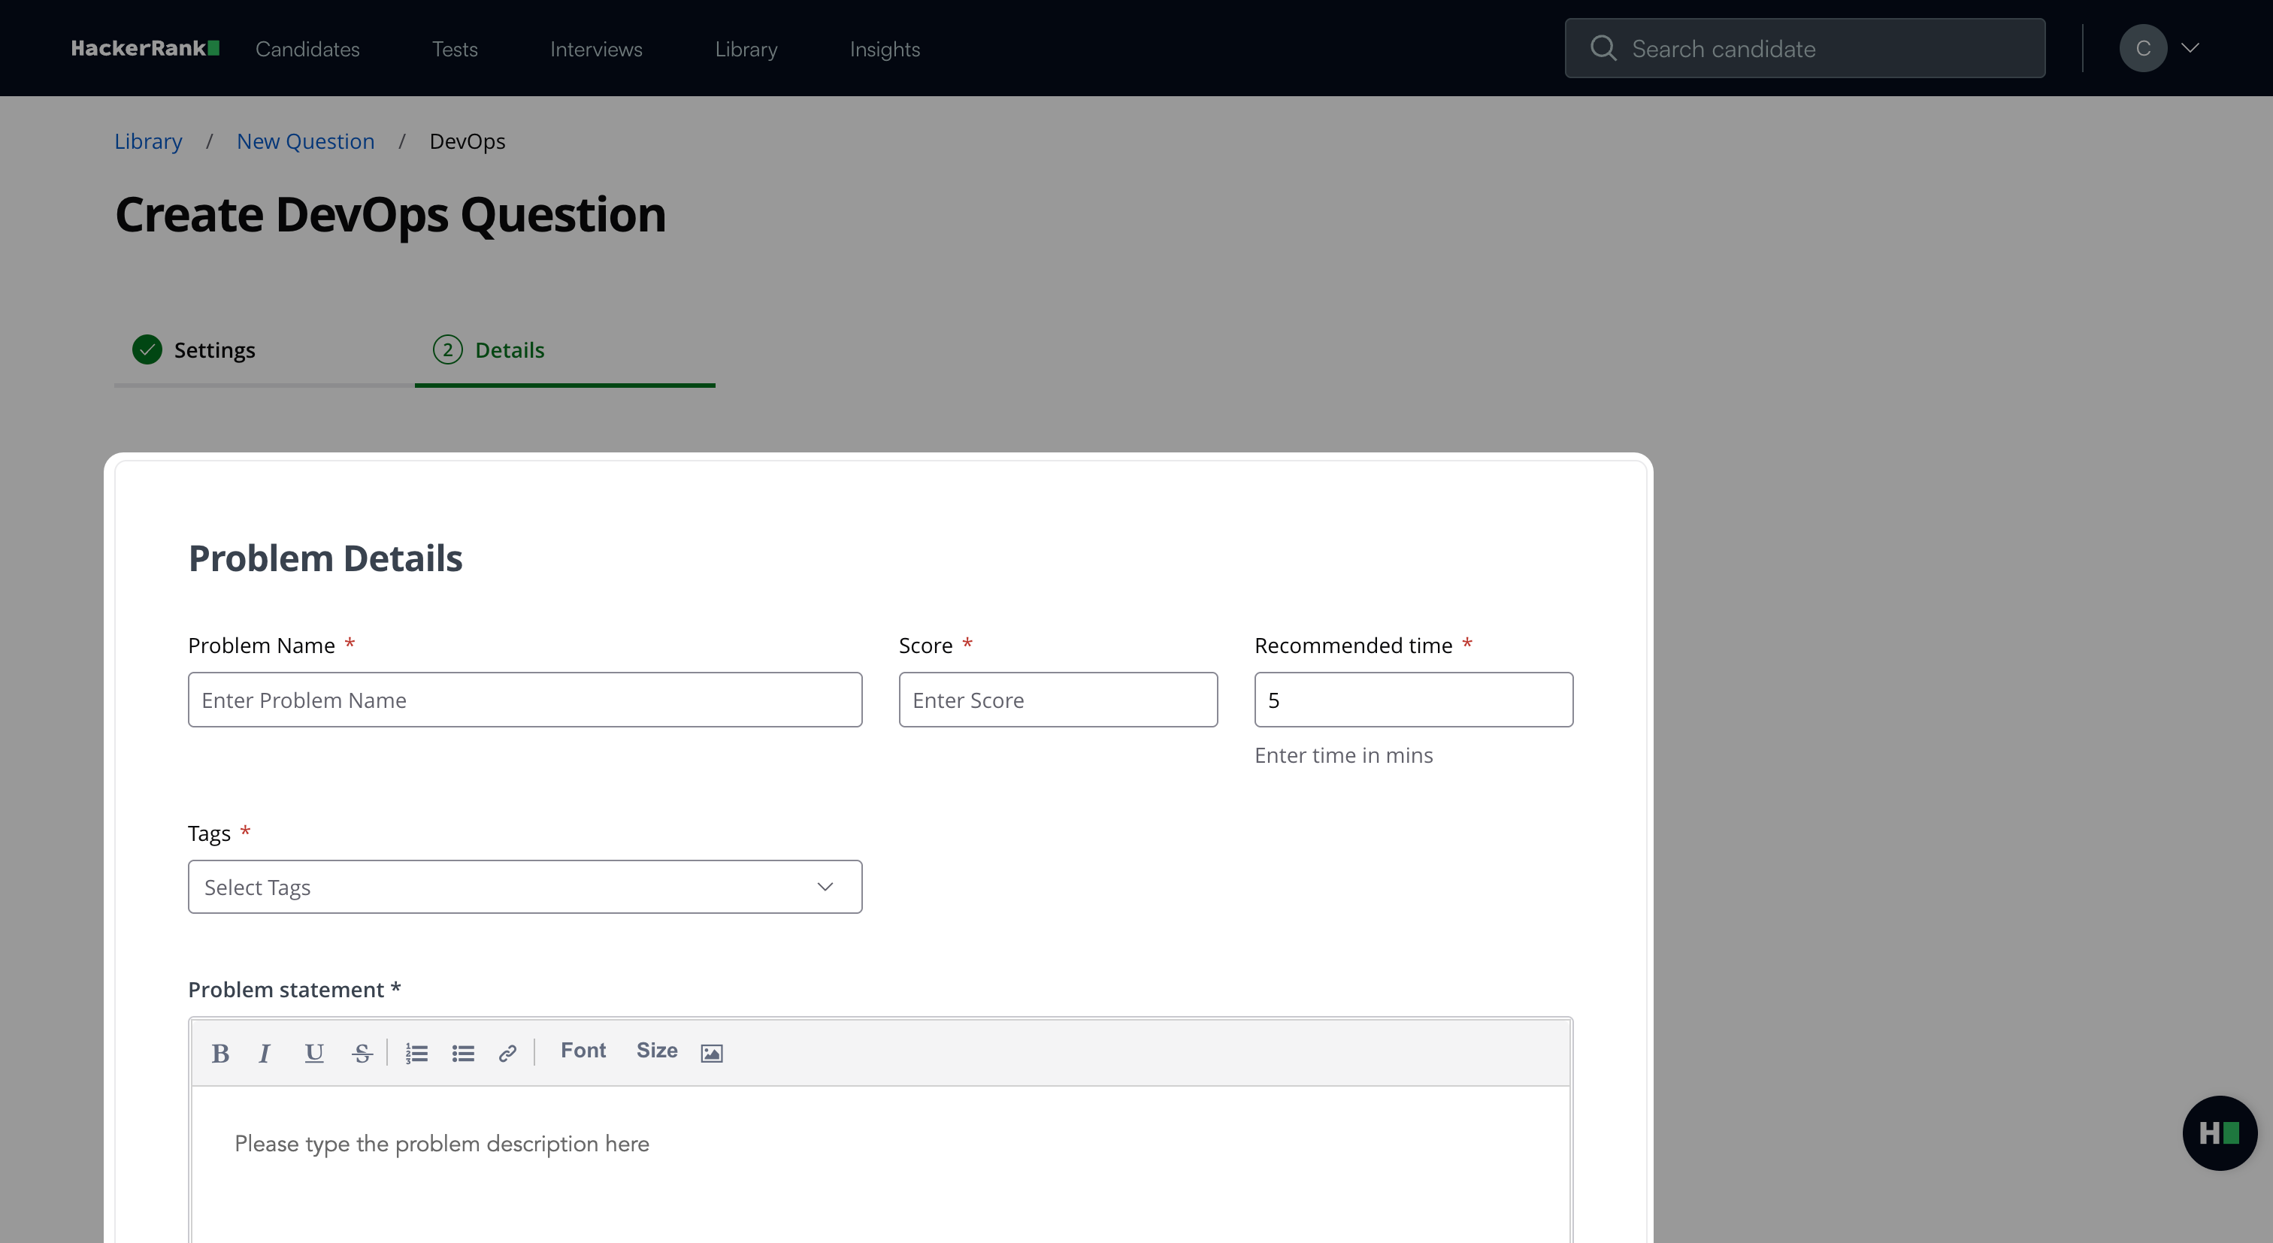Open the Tests navigation menu
This screenshot has width=2273, height=1243.
455,50
